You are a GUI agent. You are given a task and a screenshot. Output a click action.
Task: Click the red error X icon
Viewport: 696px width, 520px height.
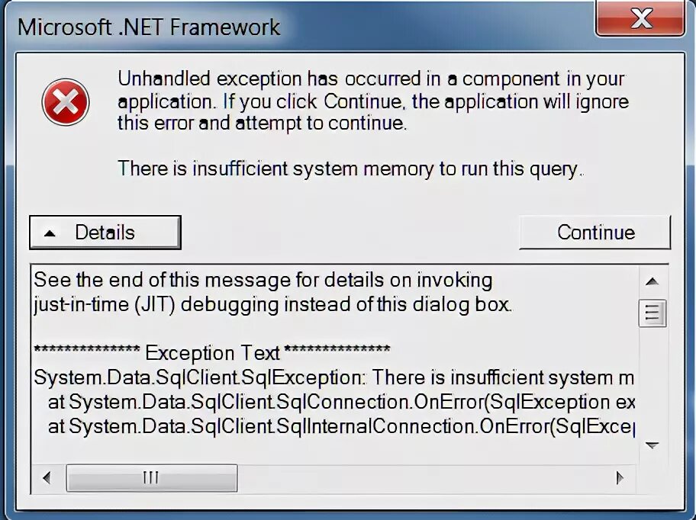[x=66, y=102]
